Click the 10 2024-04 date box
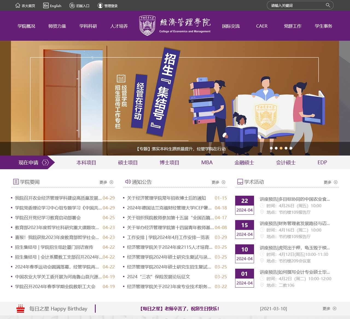 click(x=244, y=254)
